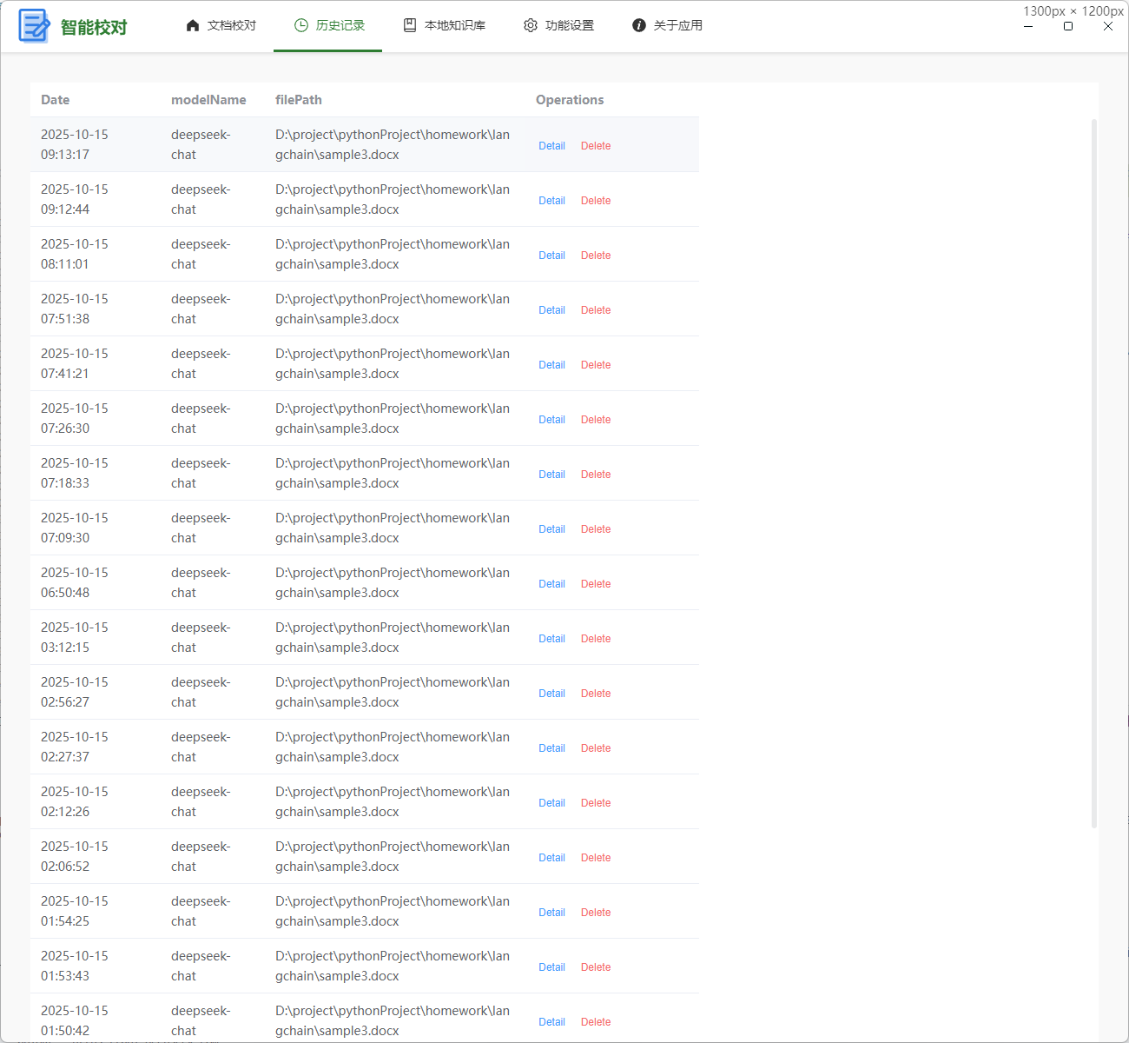Delete the 07:51:38 record
The image size is (1129, 1043).
point(596,310)
